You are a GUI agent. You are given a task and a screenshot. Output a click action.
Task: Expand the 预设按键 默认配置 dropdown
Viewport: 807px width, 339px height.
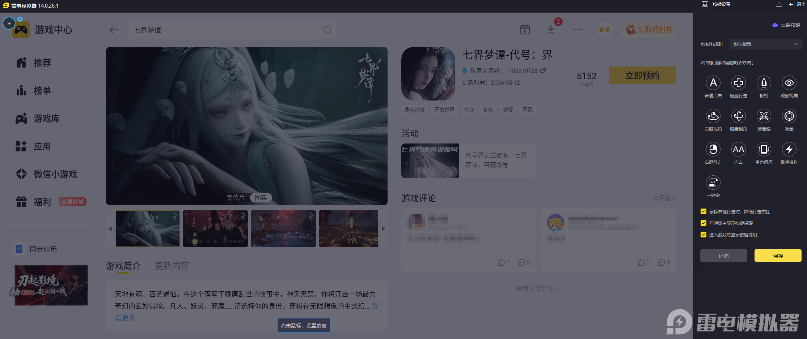[766, 44]
